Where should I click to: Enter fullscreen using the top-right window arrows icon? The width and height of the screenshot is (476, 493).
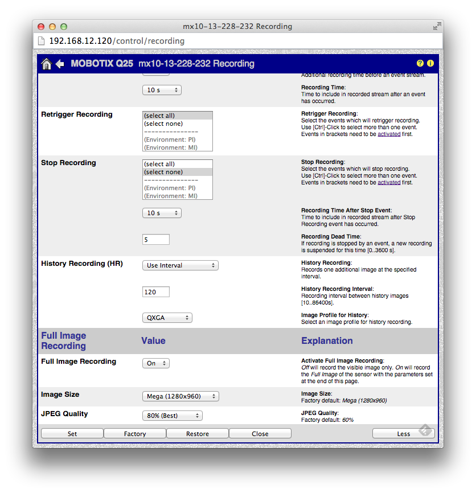click(x=436, y=26)
